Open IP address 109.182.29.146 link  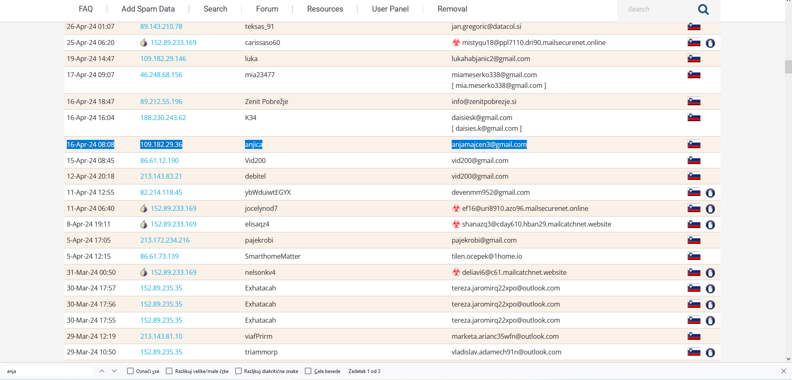(x=163, y=59)
